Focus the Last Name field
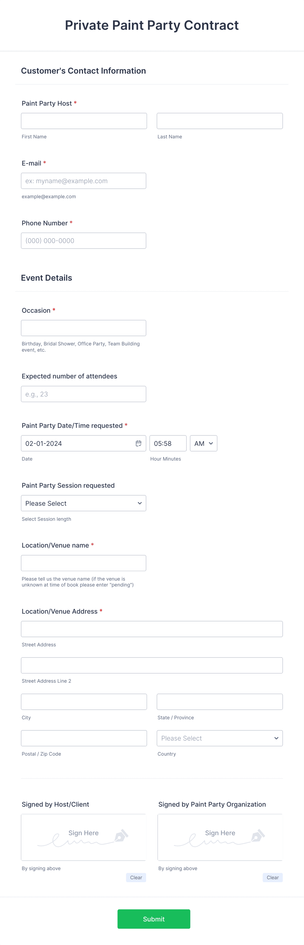 point(220,121)
